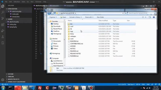Click Open button in Explorer toolbar
This screenshot has height=90, width=161.
click(x=63, y=17)
